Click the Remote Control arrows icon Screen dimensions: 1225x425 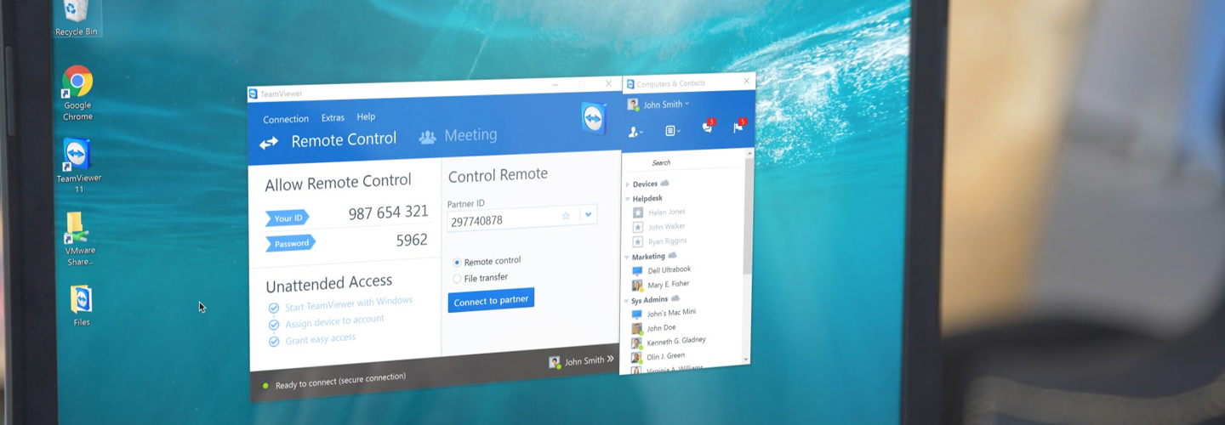click(269, 143)
